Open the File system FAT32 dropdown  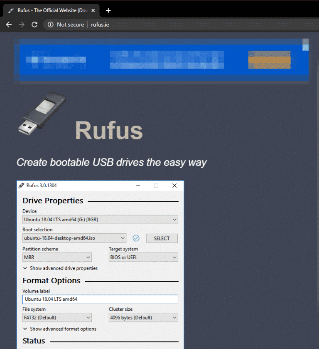pyautogui.click(x=57, y=318)
